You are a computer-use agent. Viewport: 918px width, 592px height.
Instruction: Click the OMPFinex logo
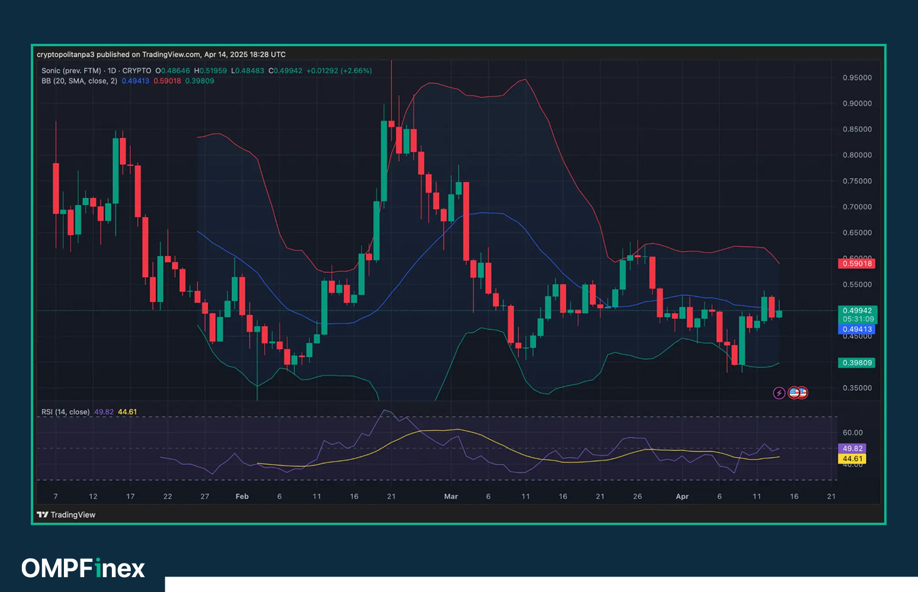click(x=84, y=568)
